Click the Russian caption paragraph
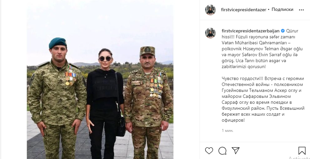The width and height of the screenshot is (310, 159). (263, 99)
